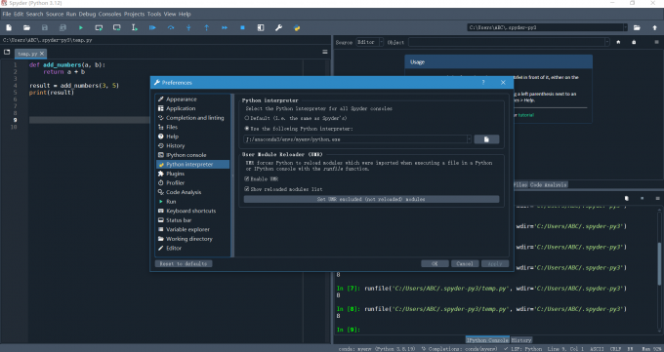Click Reset to defaults button

tap(184, 263)
